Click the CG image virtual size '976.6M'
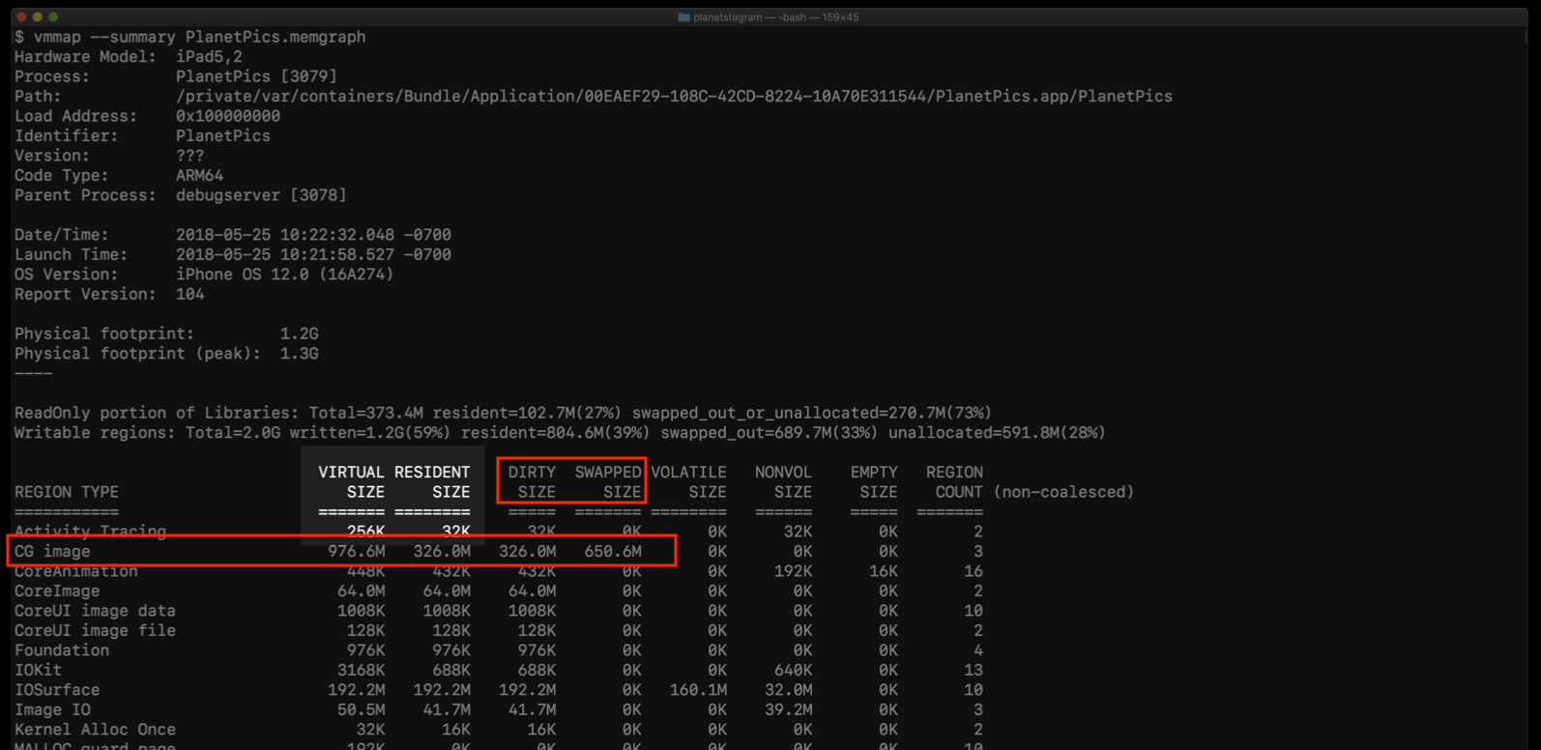This screenshot has width=1541, height=750. [x=356, y=552]
